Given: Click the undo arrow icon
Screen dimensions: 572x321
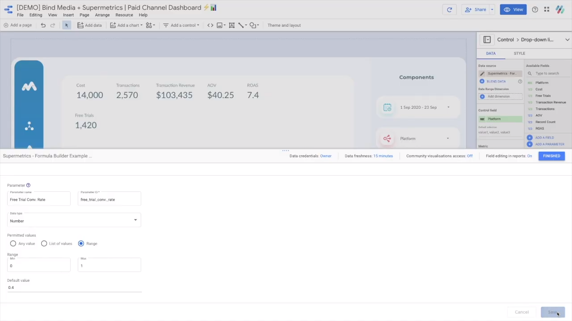Looking at the screenshot, I should tap(43, 25).
